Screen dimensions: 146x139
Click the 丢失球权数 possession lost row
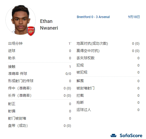(x=108, y=58)
